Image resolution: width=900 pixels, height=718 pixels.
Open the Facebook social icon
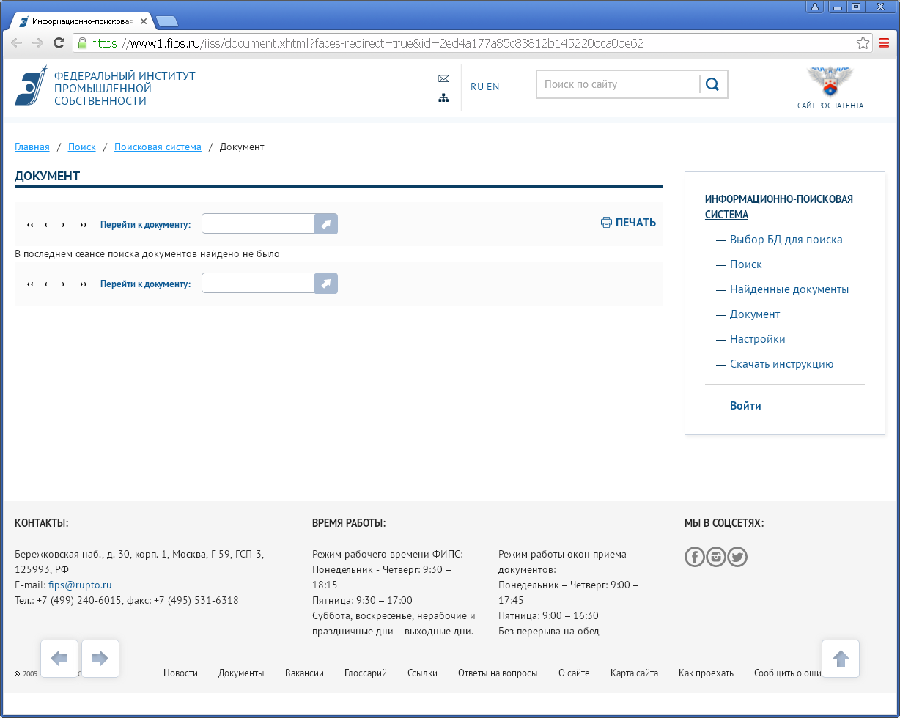point(695,557)
